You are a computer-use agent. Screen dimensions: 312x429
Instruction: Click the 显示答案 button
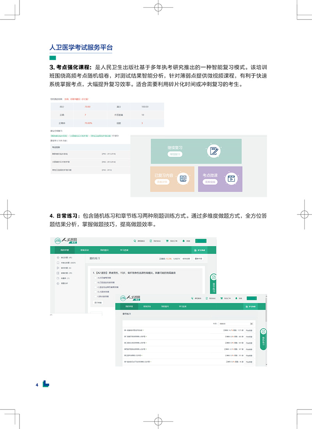tap(97, 302)
